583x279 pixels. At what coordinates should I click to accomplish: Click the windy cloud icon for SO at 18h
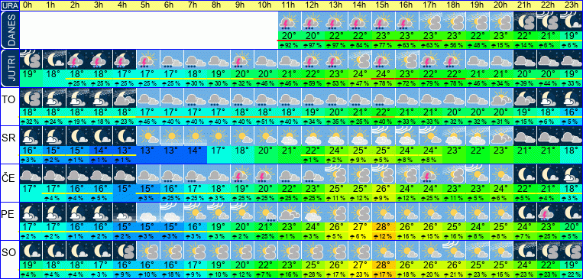coord(454,251)
